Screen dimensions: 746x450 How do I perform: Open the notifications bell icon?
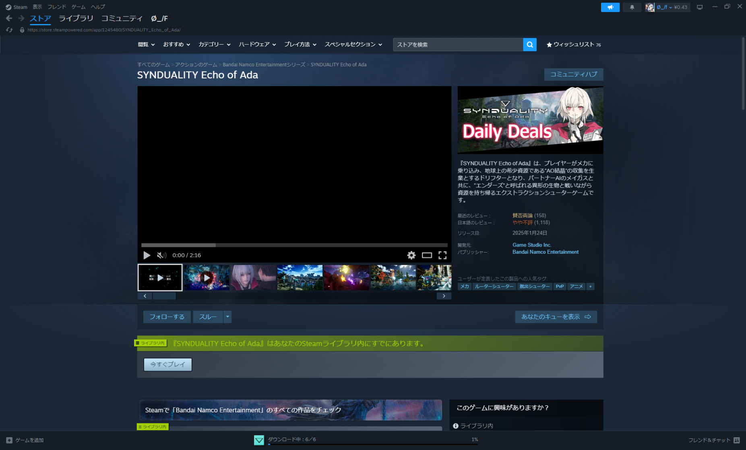tap(632, 7)
